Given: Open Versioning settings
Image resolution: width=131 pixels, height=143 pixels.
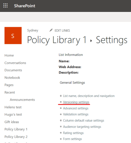Looking at the screenshot, I should tap(76, 102).
